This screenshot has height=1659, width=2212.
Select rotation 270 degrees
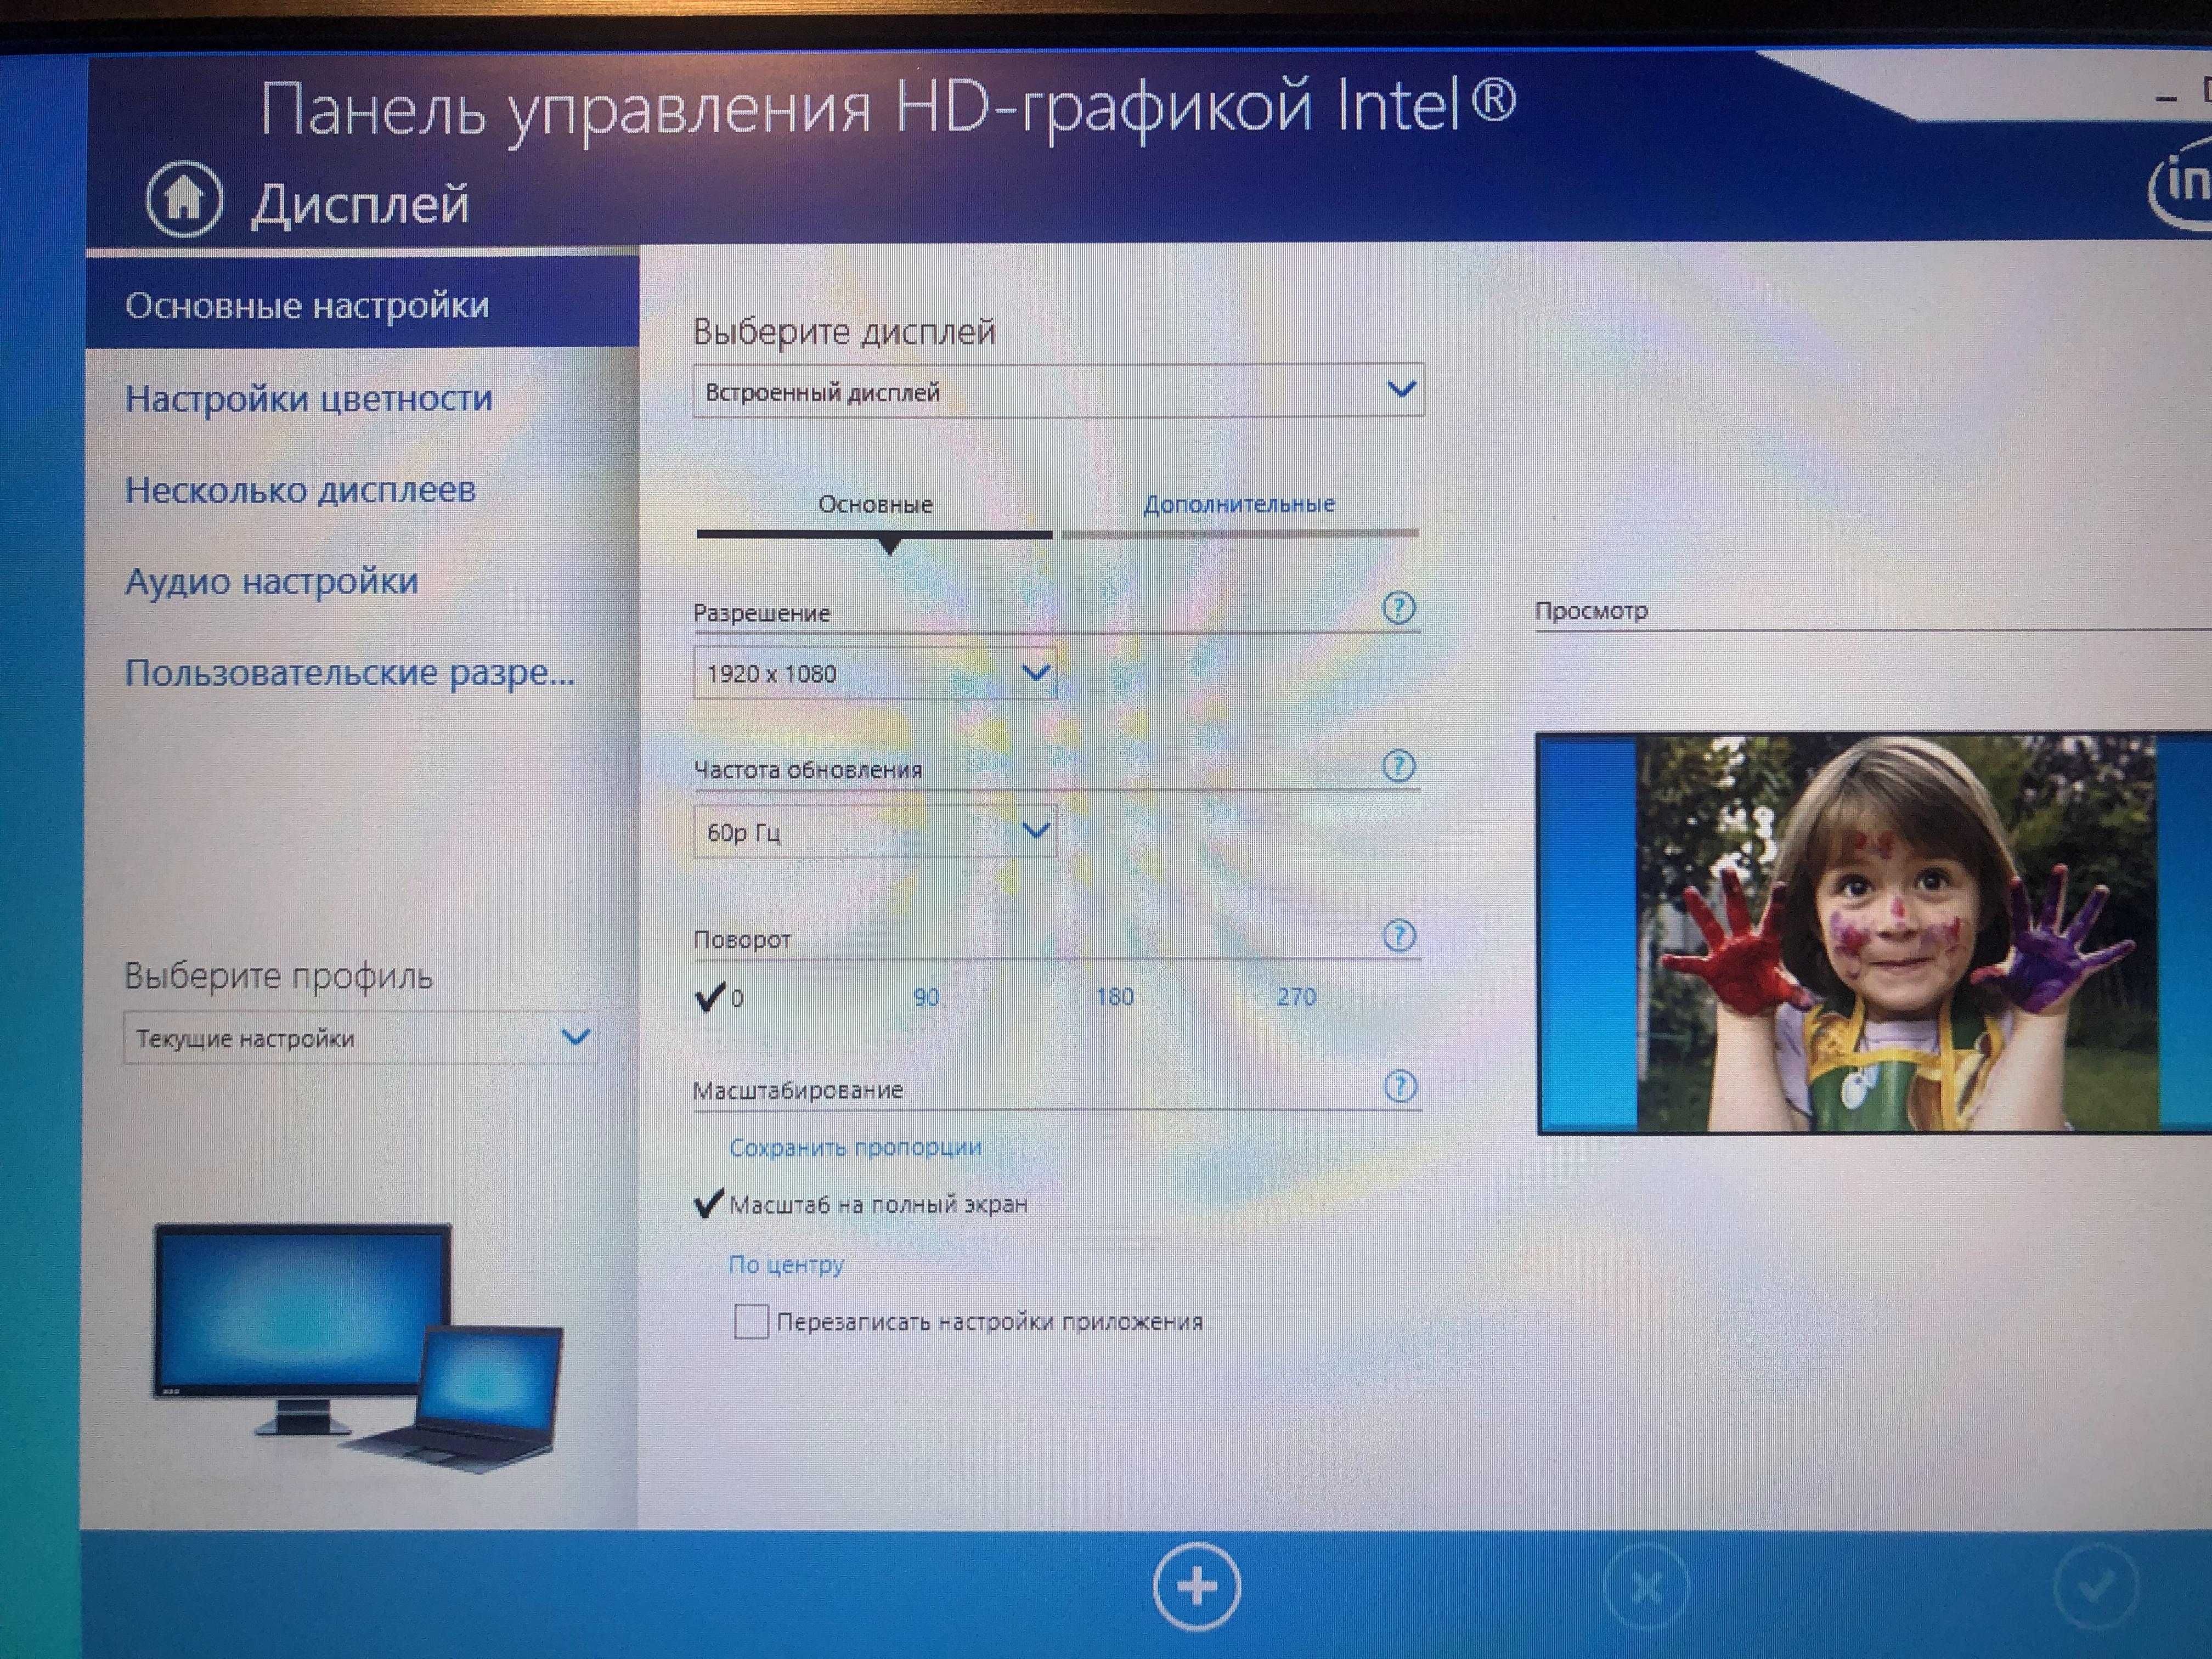click(x=1296, y=997)
